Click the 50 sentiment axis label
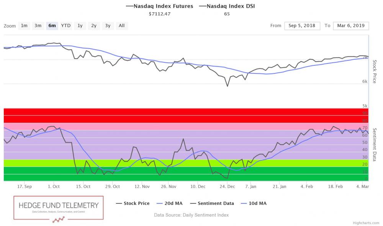The height and width of the screenshot is (226, 383). pyautogui.click(x=365, y=142)
